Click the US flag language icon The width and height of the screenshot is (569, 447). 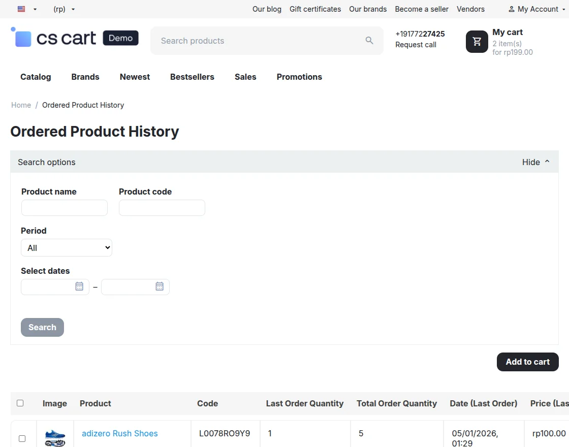pyautogui.click(x=21, y=9)
